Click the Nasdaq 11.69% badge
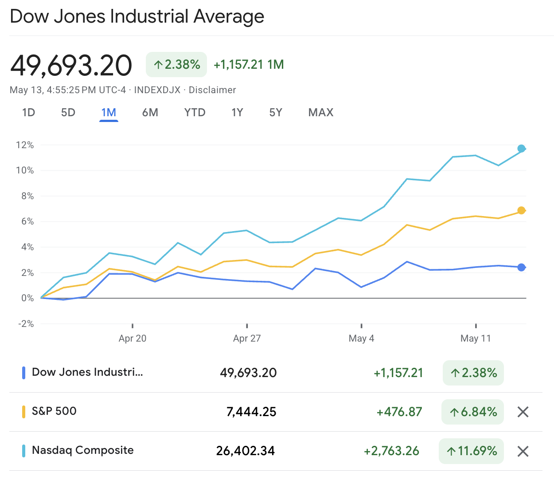The height and width of the screenshot is (480, 554). click(471, 451)
